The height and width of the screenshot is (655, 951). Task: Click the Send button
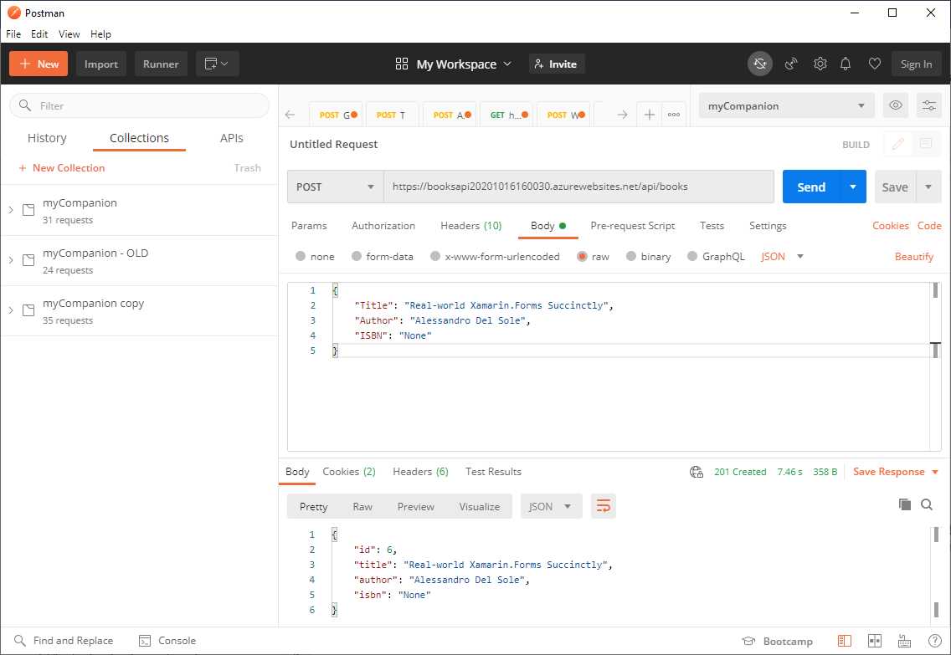(x=810, y=187)
